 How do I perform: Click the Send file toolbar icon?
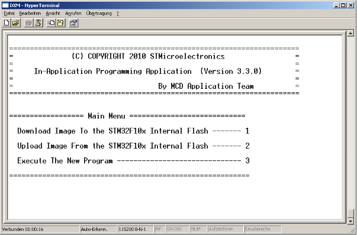[51, 22]
